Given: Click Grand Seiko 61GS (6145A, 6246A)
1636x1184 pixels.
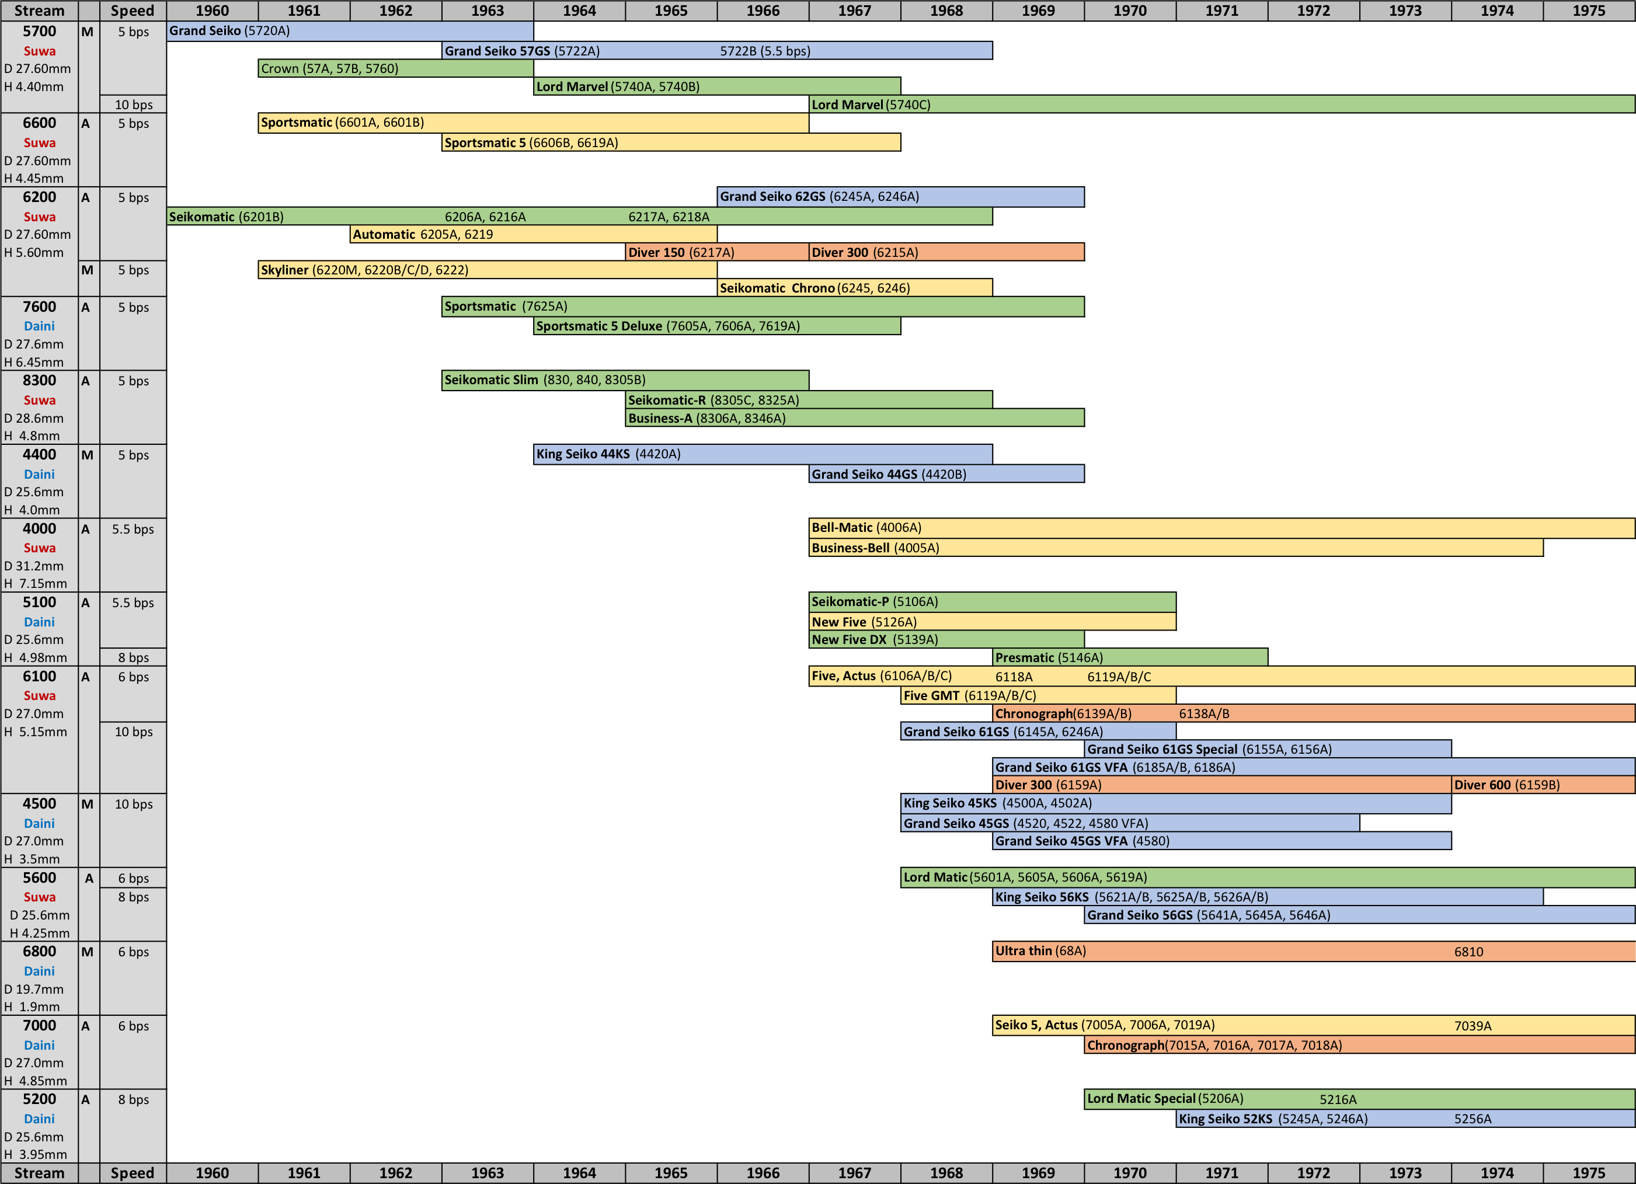Looking at the screenshot, I should (1039, 731).
